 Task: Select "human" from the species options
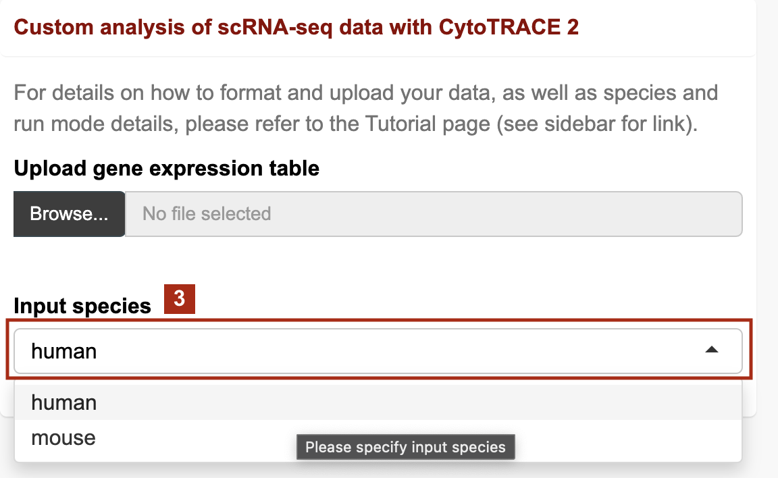tap(63, 402)
